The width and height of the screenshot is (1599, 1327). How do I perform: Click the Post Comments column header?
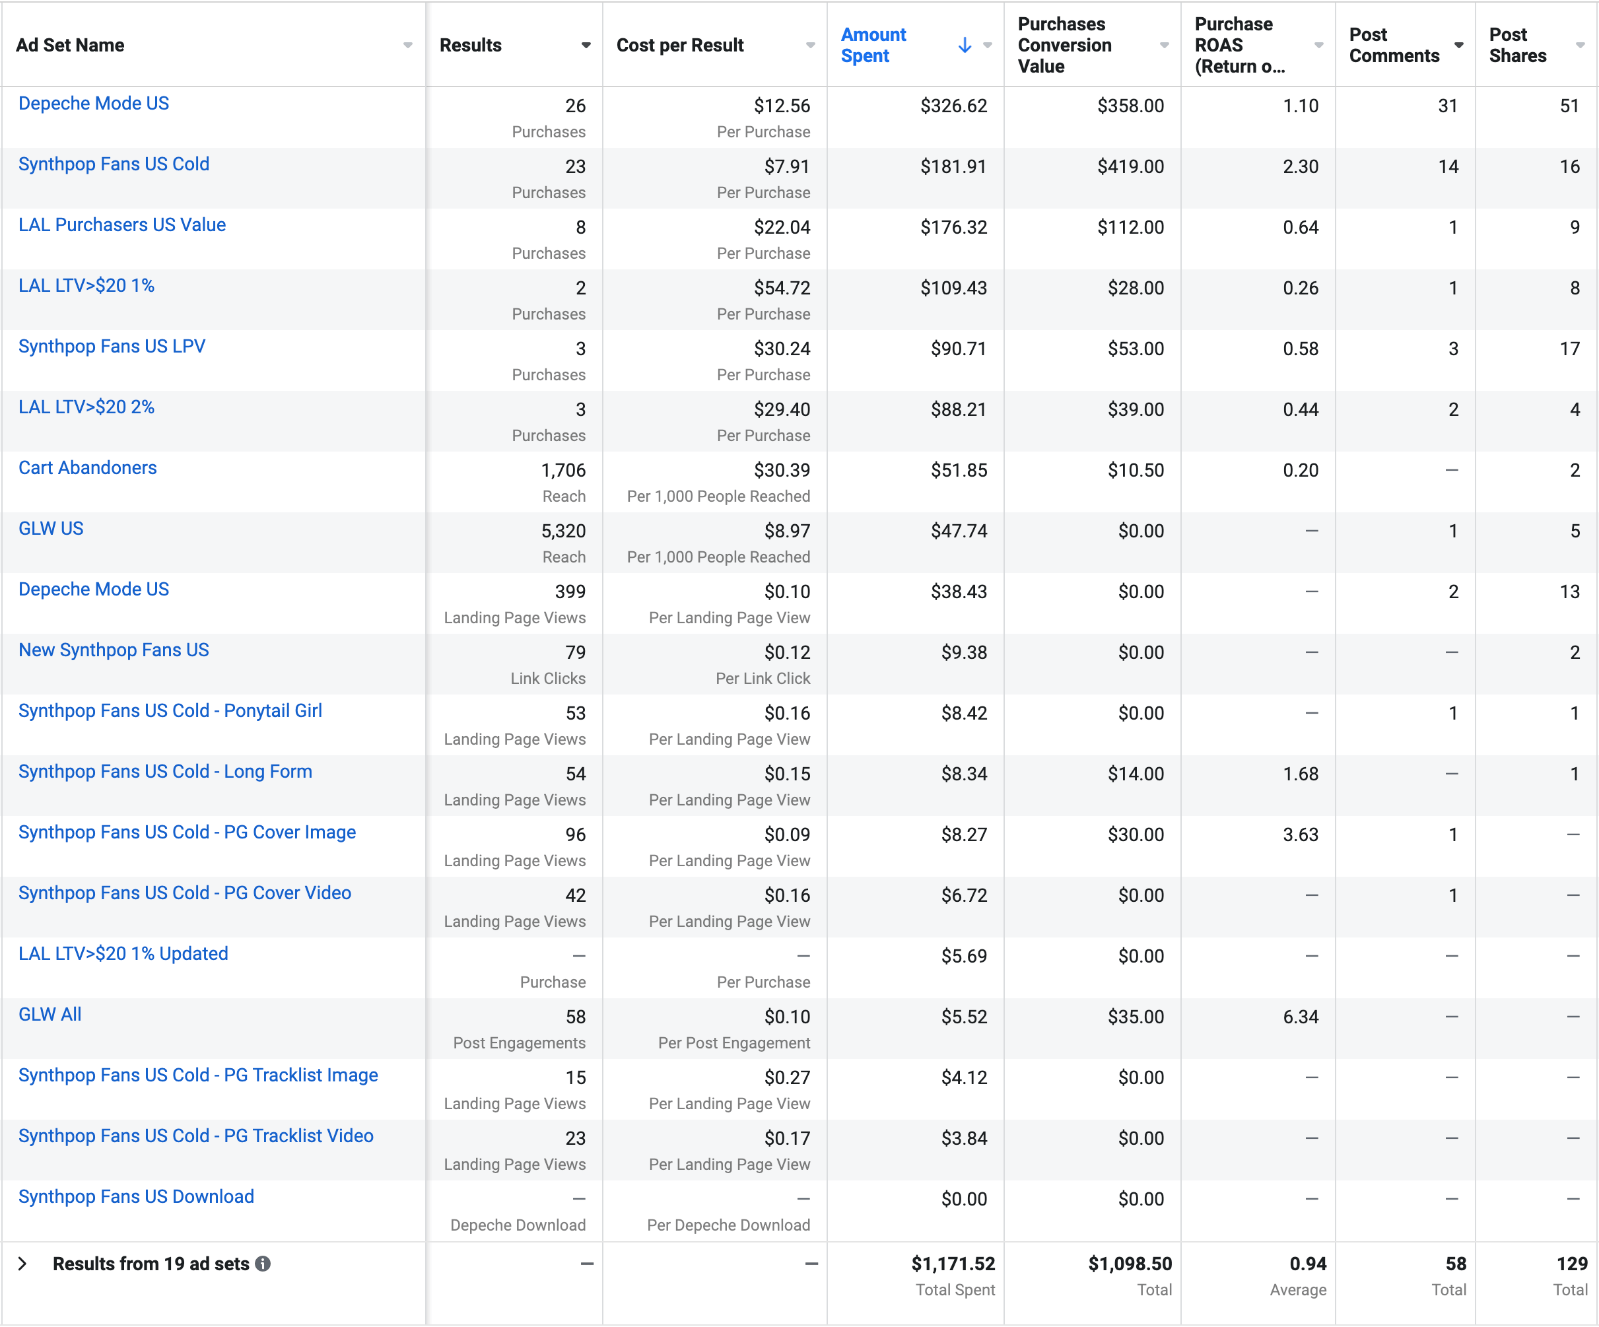pyautogui.click(x=1394, y=46)
